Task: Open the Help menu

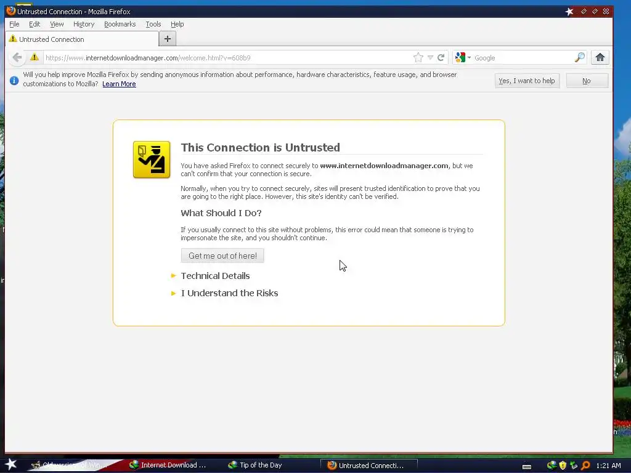Action: click(x=177, y=24)
